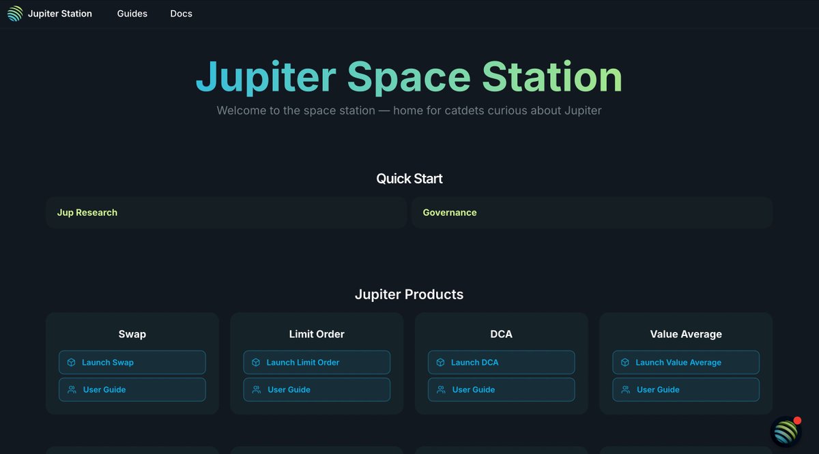Click the Quick Start heading
This screenshot has width=819, height=454.
click(x=409, y=179)
